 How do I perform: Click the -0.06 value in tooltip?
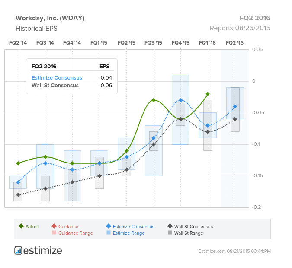(x=106, y=86)
